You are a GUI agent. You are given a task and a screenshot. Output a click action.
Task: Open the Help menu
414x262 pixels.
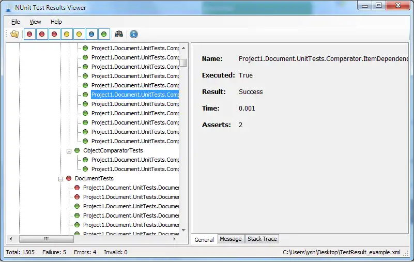click(56, 22)
